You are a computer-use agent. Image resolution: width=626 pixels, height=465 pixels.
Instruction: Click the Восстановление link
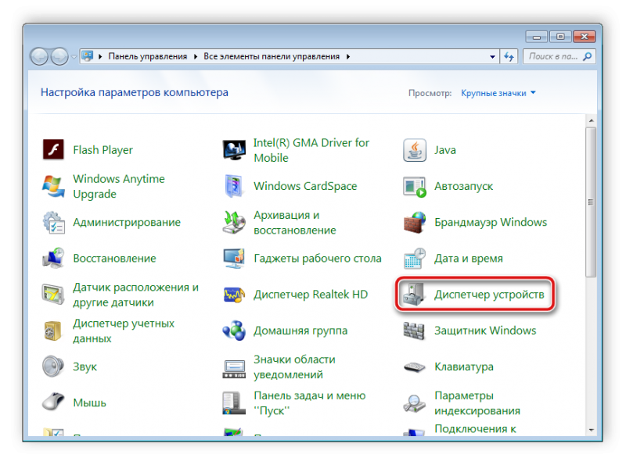click(114, 259)
